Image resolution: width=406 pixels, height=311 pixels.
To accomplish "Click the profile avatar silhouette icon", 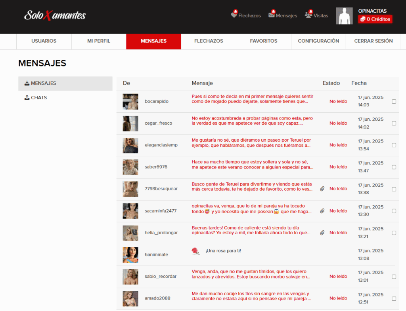I will pyautogui.click(x=344, y=16).
